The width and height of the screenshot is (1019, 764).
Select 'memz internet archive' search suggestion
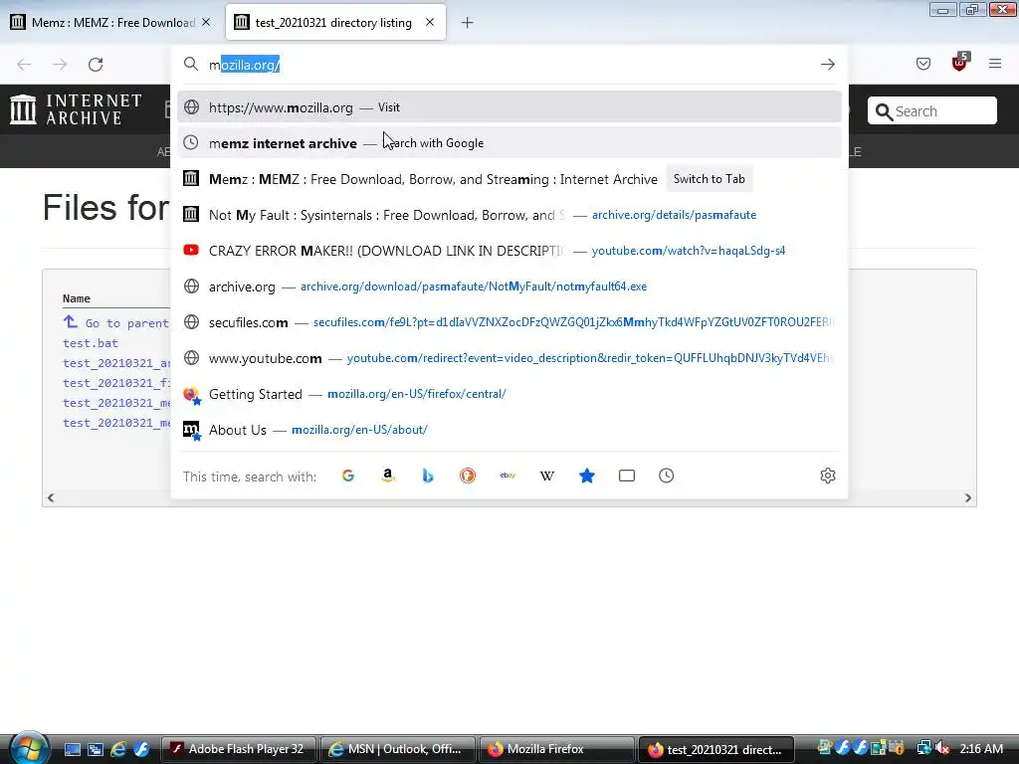(x=509, y=143)
